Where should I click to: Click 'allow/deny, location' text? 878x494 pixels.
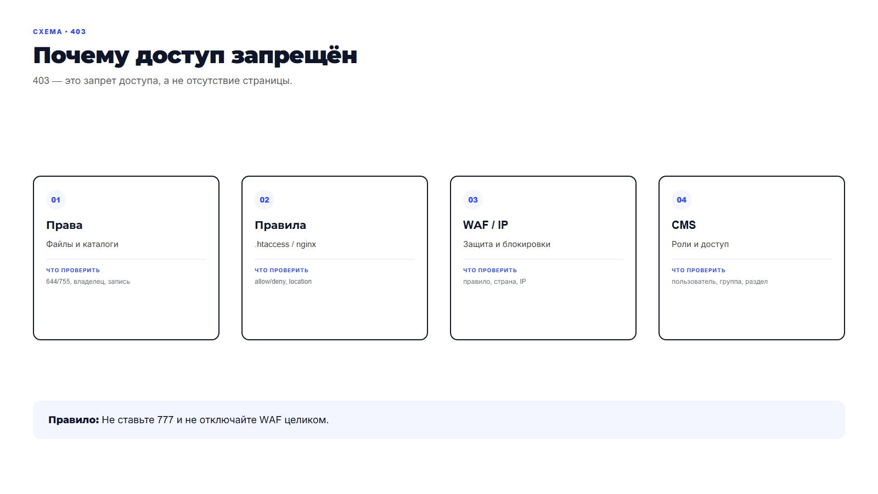283,282
